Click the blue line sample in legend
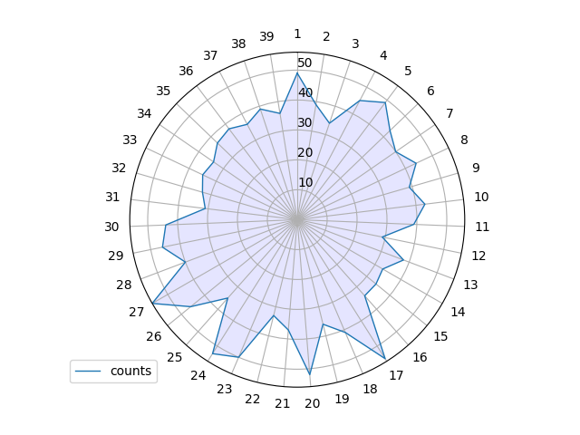Screen dimensions: 580x435 pos(88,371)
